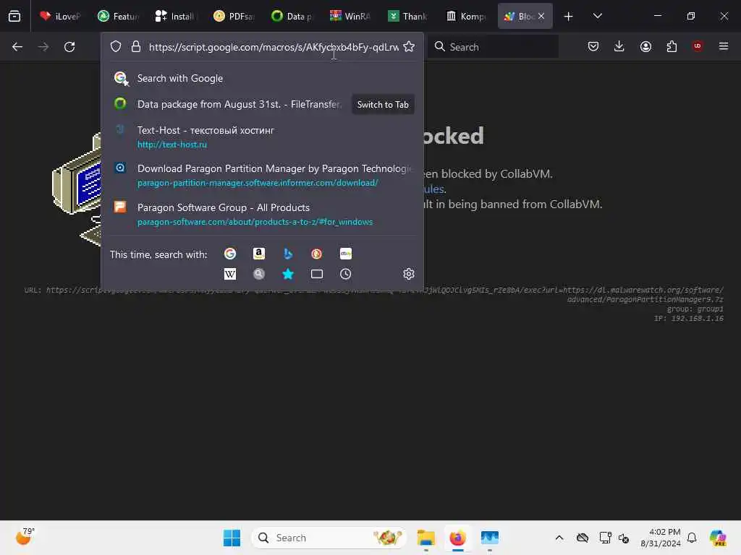Bookmark this page with the star
The width and height of the screenshot is (741, 555).
coord(409,47)
